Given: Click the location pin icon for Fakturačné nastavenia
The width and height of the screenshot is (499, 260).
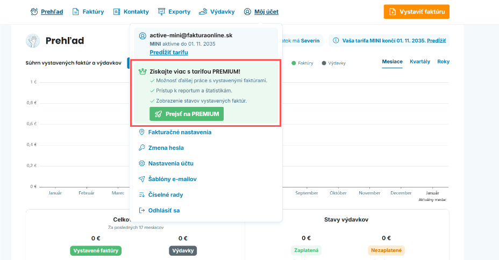Looking at the screenshot, I should [x=141, y=132].
